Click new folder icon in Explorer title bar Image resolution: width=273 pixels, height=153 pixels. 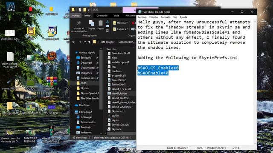84,10
